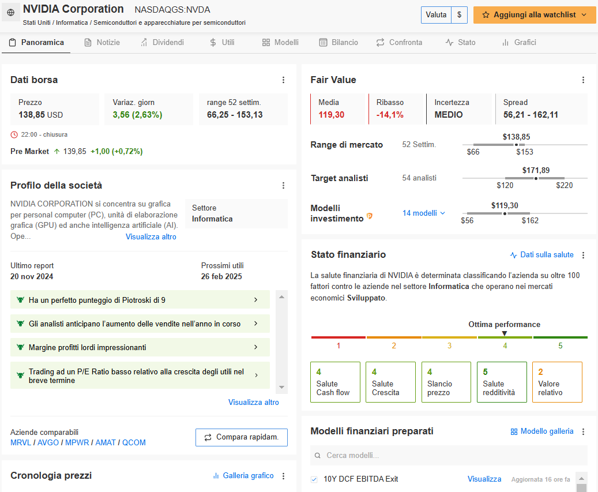Click the grid icon on the Modelli tab
The image size is (598, 492).
click(266, 42)
